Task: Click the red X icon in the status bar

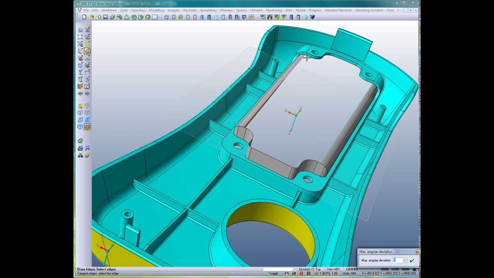Action: pos(301,273)
